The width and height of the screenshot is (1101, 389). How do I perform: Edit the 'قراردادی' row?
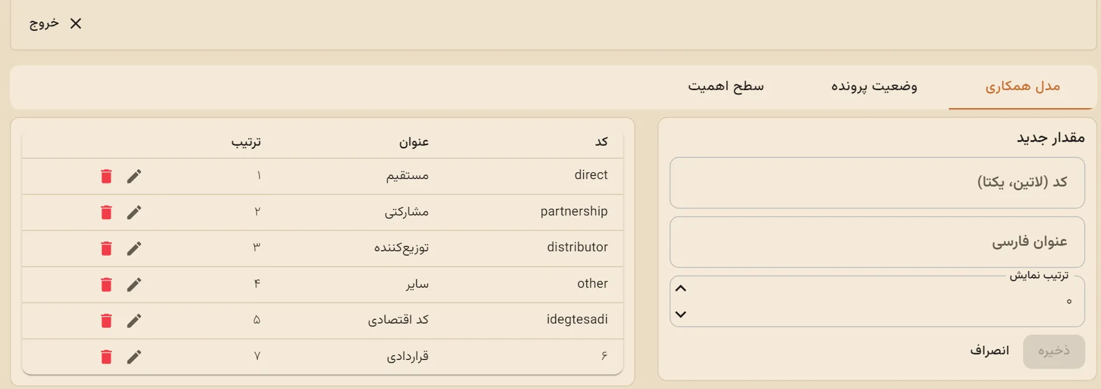(x=134, y=357)
